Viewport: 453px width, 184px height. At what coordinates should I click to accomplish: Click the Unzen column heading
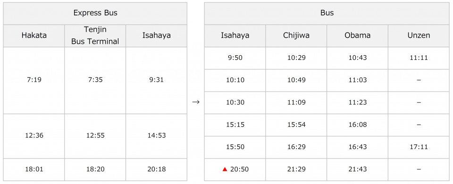(x=419, y=35)
